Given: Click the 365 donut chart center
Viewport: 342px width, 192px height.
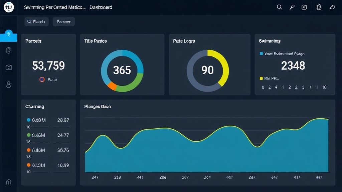Looking at the screenshot, I should [122, 70].
